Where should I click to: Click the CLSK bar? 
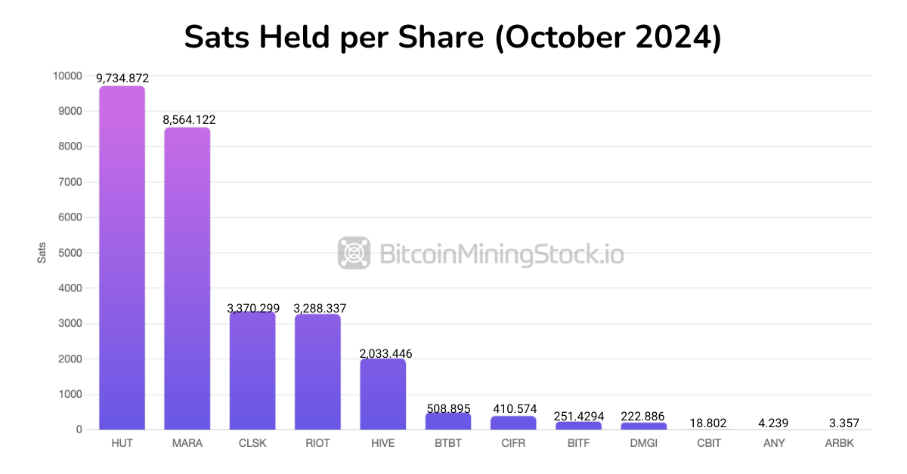pyautogui.click(x=252, y=370)
